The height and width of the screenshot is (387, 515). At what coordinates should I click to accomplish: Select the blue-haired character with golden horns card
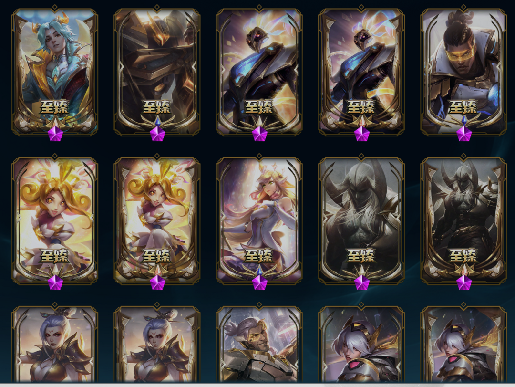[x=55, y=72]
